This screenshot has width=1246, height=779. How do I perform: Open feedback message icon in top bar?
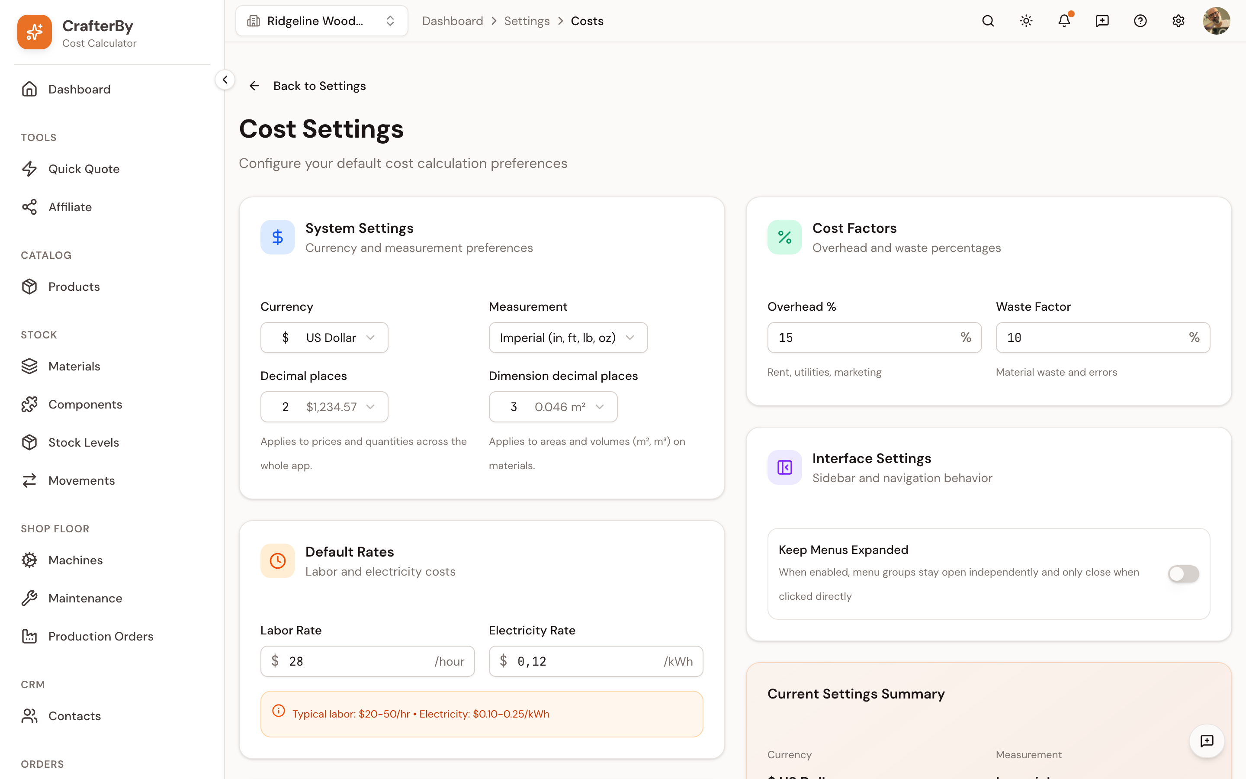(1102, 21)
